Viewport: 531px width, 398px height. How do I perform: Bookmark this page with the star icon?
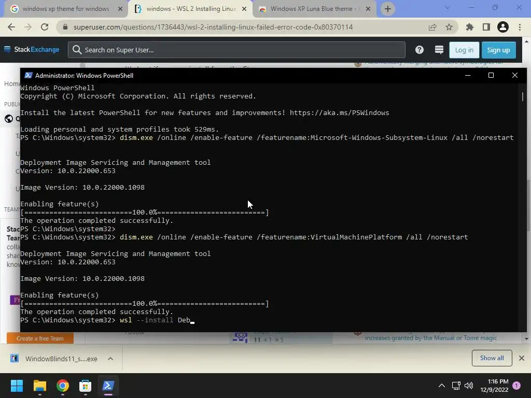pyautogui.click(x=449, y=27)
